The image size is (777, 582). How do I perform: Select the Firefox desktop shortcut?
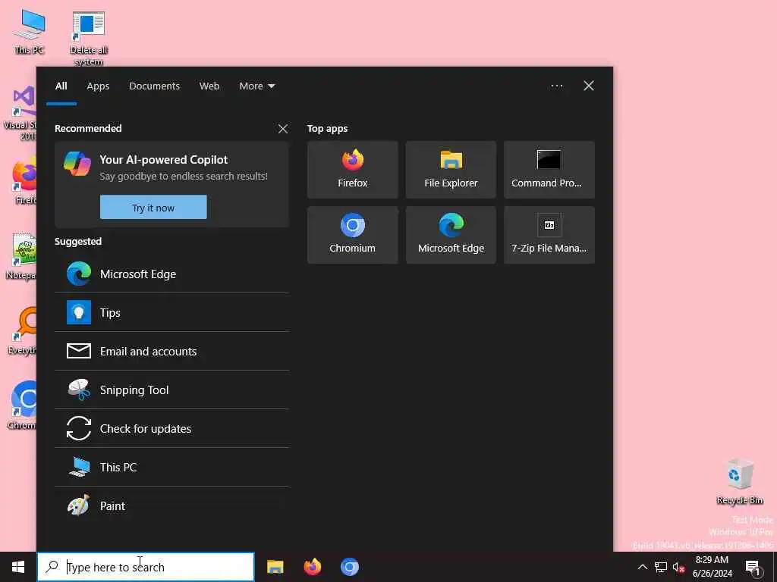(22, 180)
